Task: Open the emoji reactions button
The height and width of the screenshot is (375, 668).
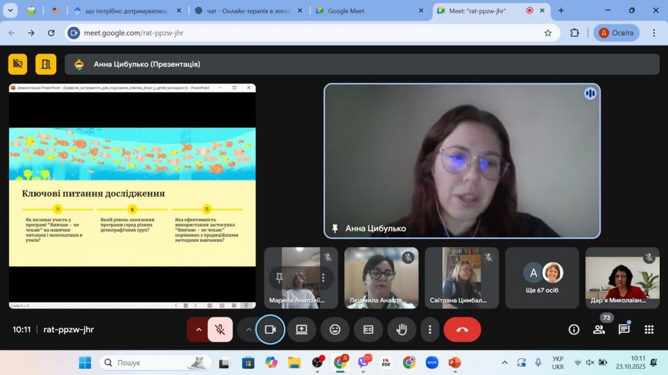Action: tap(335, 330)
